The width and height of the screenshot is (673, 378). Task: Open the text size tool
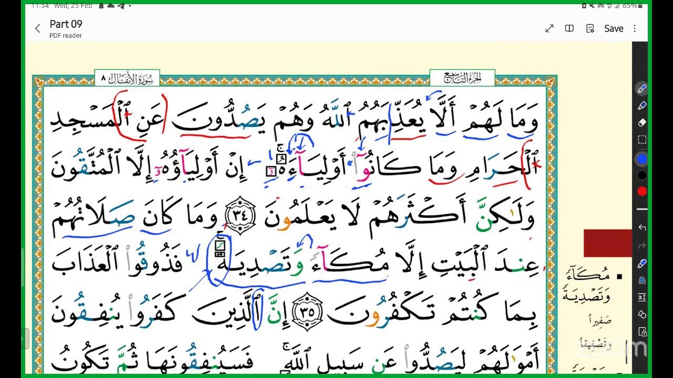click(x=642, y=297)
